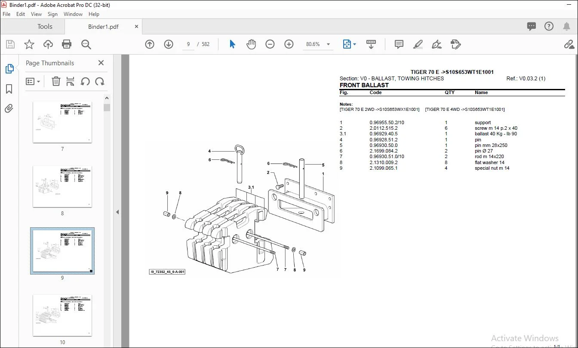Click the 'pin mm 28x250' part name

click(491, 145)
